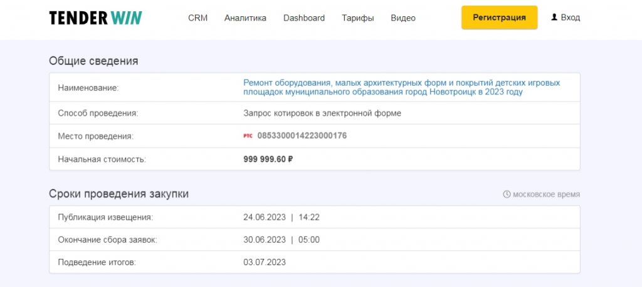Click the results date 03.07.2023

coord(264,263)
